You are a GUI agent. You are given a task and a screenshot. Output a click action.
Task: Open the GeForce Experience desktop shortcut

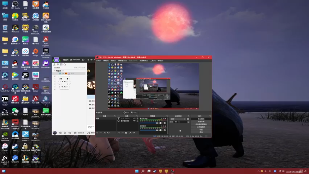5,136
